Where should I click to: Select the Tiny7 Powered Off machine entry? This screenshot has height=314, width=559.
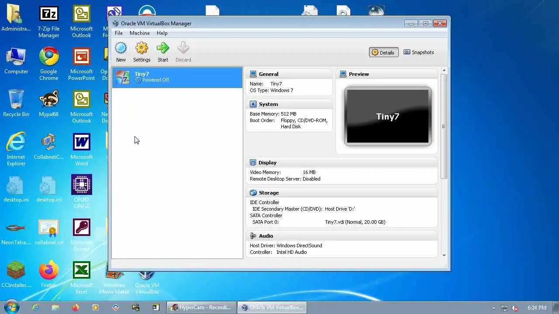(177, 77)
